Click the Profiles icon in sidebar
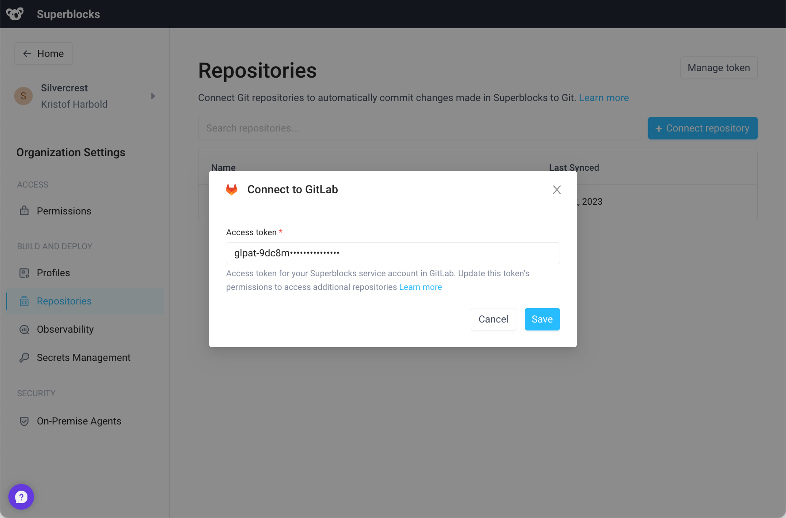Viewport: 786px width, 518px height. (24, 273)
